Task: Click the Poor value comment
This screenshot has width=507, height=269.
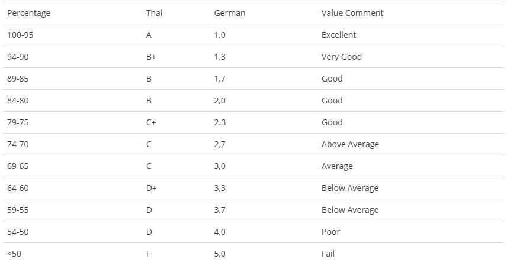Action: (330, 232)
